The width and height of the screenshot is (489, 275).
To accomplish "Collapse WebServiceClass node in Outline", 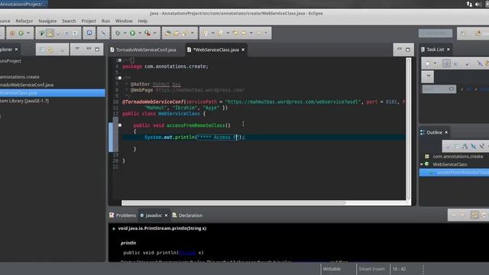I will [421, 164].
